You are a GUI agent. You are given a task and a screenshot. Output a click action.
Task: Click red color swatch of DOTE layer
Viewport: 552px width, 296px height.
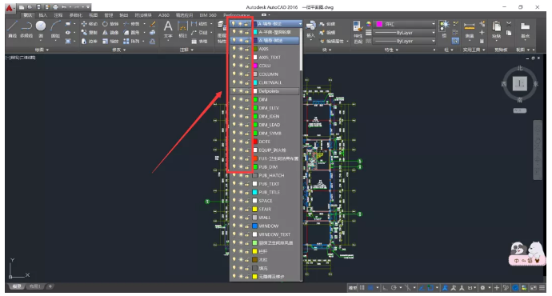(x=255, y=142)
